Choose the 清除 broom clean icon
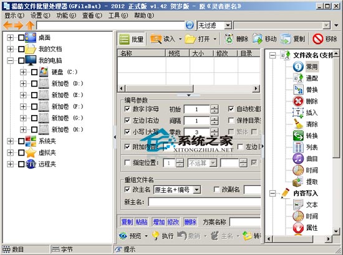 (298, 124)
